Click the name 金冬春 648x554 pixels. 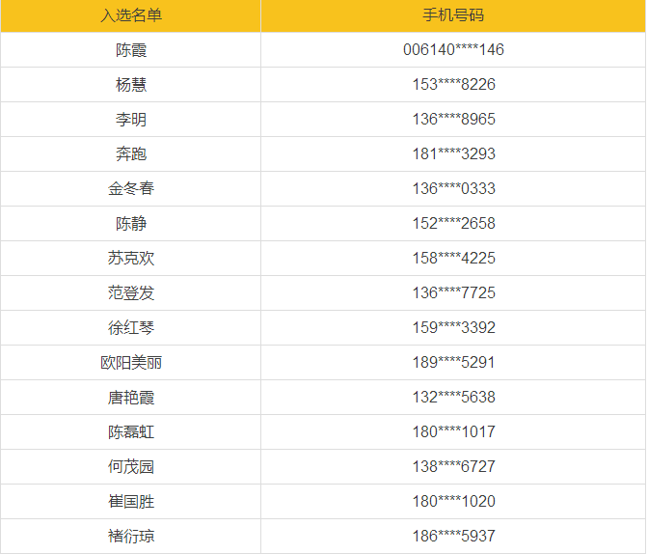coord(130,188)
